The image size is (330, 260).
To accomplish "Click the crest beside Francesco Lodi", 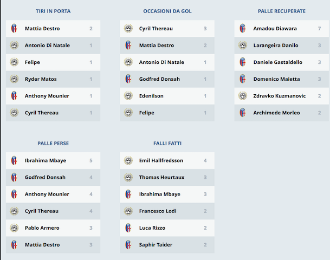I will (x=128, y=211).
